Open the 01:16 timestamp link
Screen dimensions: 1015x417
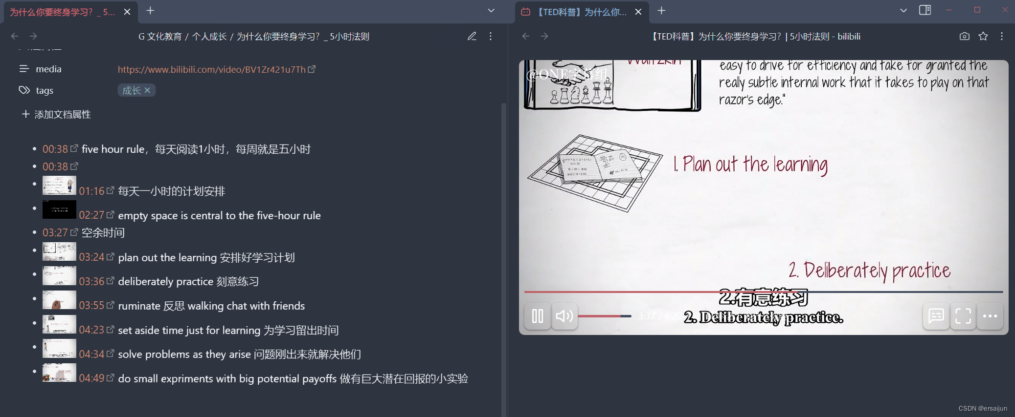(91, 191)
